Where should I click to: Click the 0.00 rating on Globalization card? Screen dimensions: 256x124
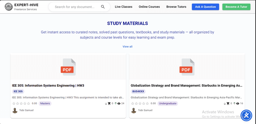(153, 103)
